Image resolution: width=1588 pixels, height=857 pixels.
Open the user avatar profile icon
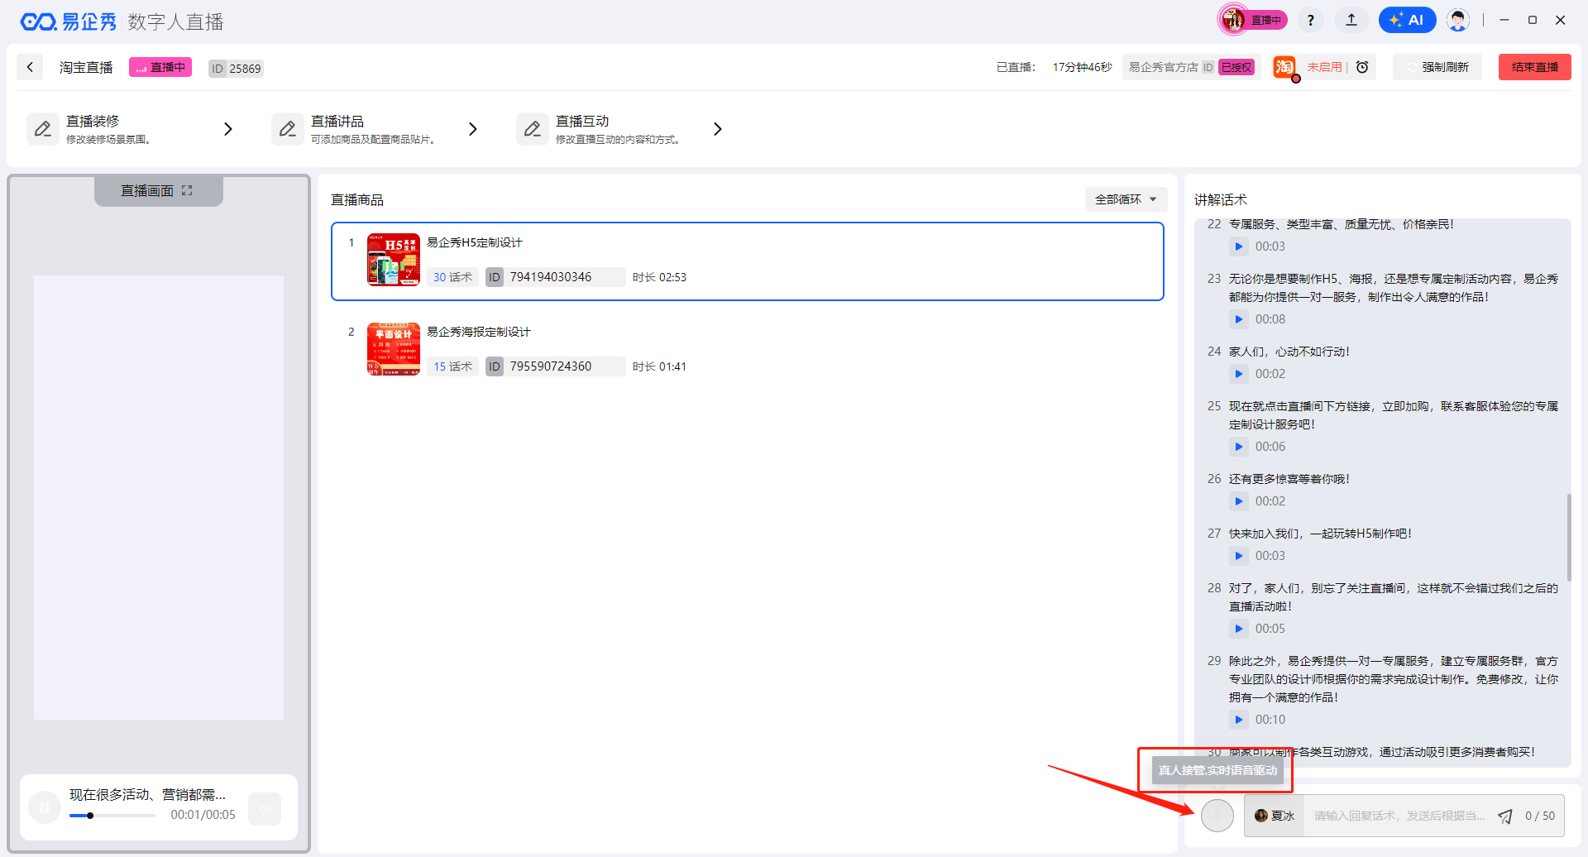pyautogui.click(x=1457, y=20)
